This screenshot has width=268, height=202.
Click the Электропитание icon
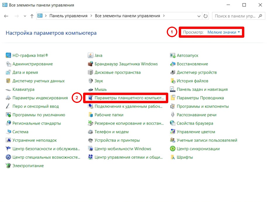click(x=8, y=166)
